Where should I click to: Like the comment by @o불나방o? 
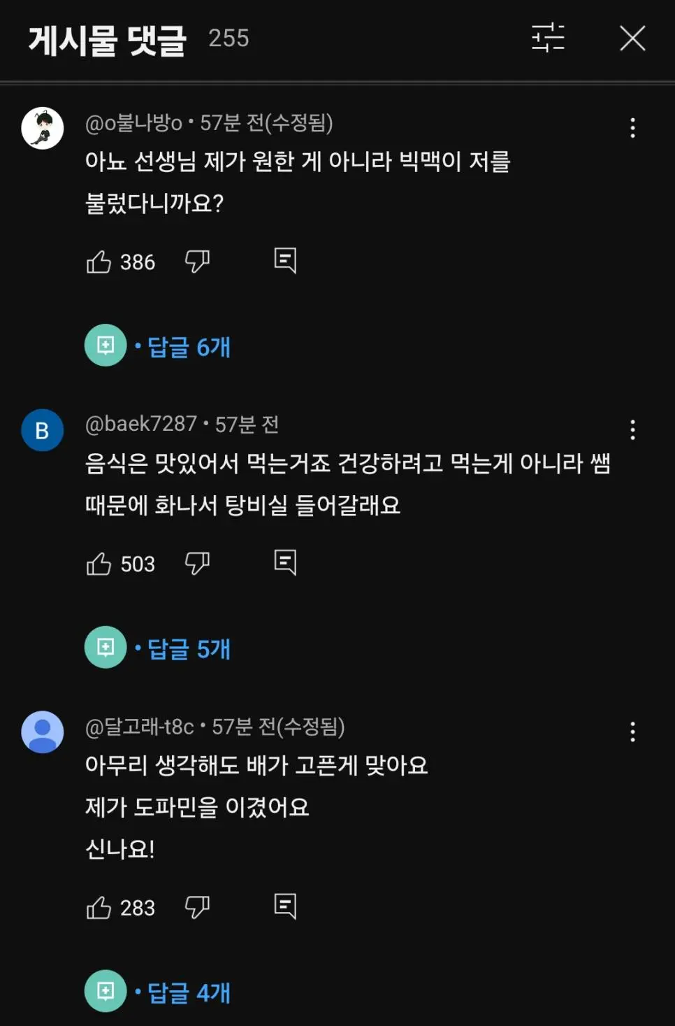(99, 262)
